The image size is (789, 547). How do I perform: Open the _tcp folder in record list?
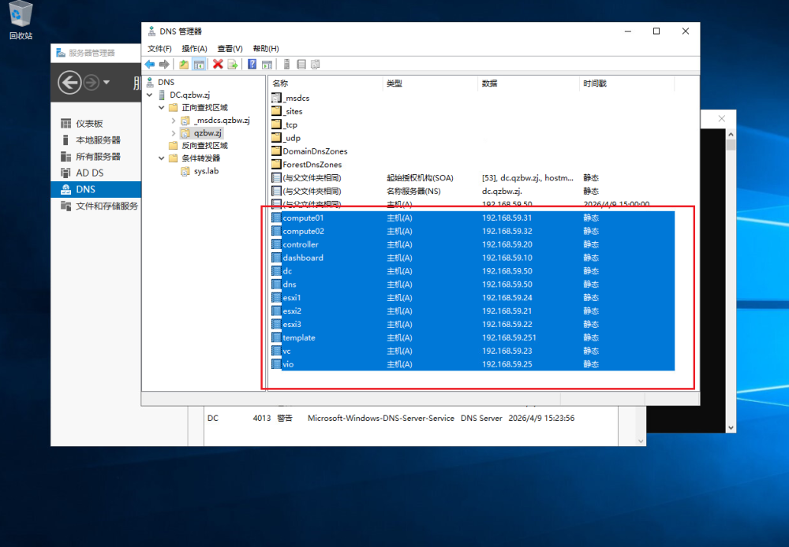pos(290,125)
